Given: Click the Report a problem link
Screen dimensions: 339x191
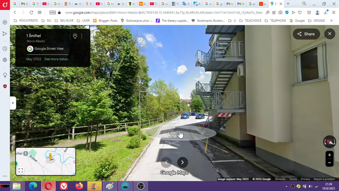Looking at the screenshot, I should pos(324,179).
